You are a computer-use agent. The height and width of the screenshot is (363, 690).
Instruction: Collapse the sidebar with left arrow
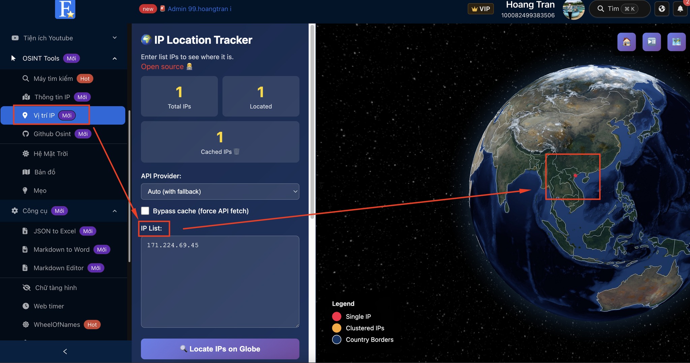tap(65, 352)
